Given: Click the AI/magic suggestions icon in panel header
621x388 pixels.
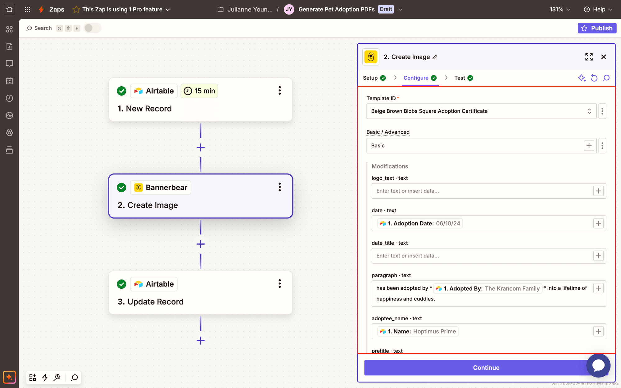Looking at the screenshot, I should pyautogui.click(x=582, y=77).
